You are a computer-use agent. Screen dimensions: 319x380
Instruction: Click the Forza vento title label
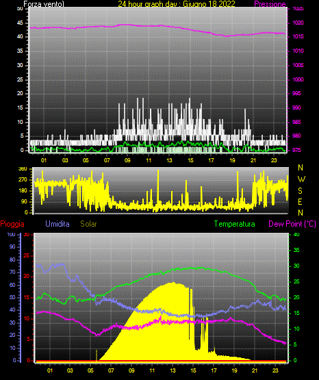[x=44, y=4]
